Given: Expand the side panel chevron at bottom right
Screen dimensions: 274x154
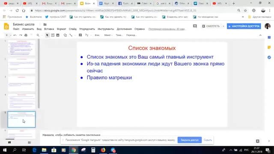Looking at the screenshot, I should coord(269,141).
